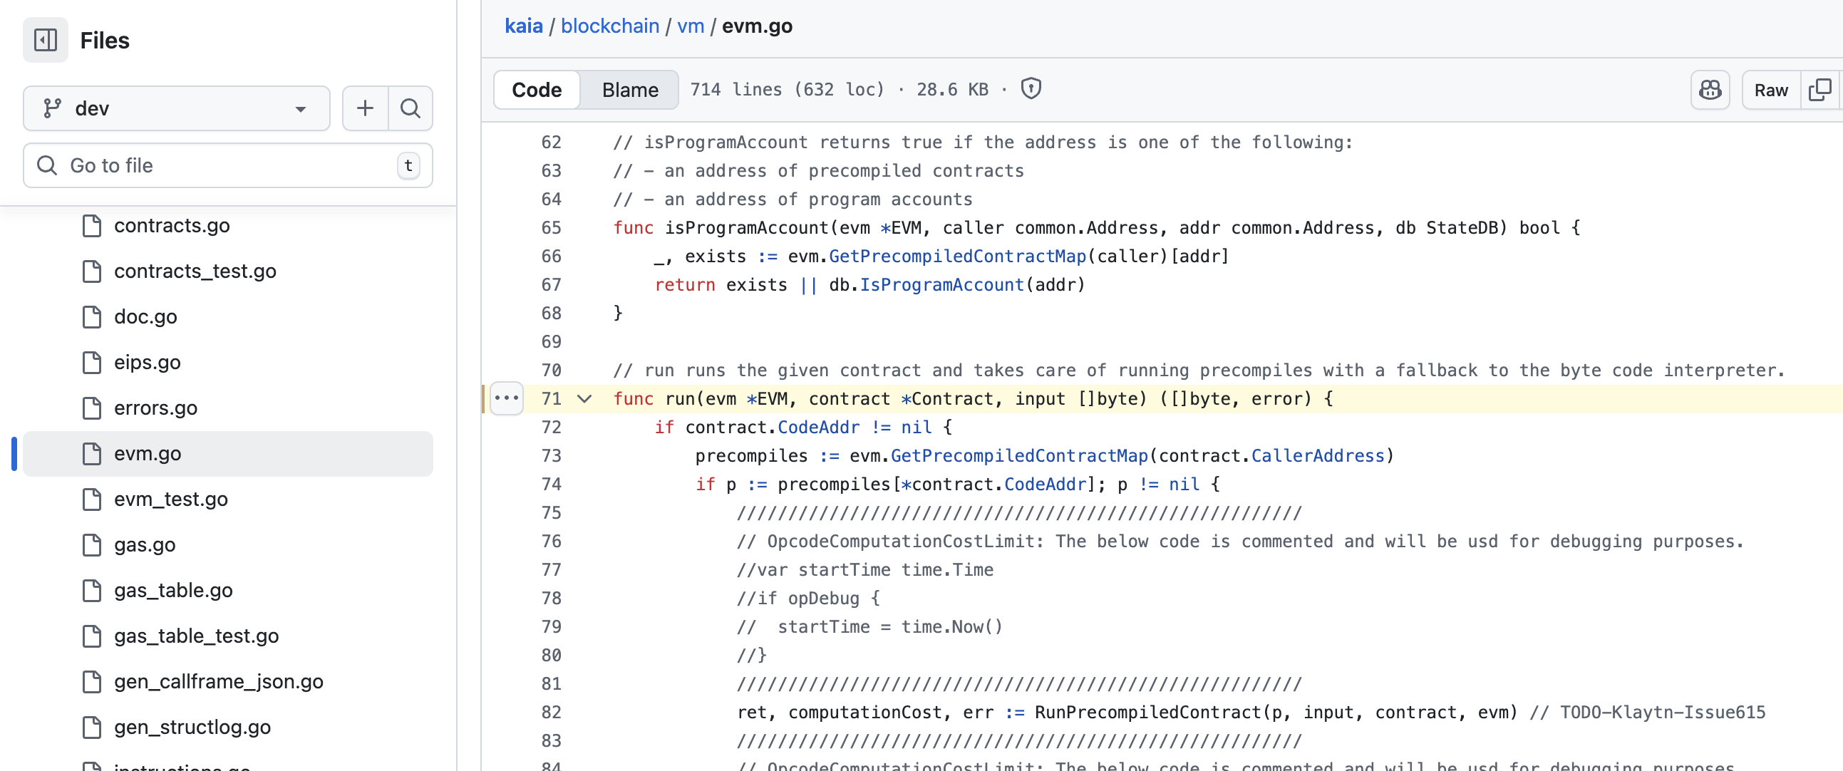Open the Copilot icon button

1709,89
